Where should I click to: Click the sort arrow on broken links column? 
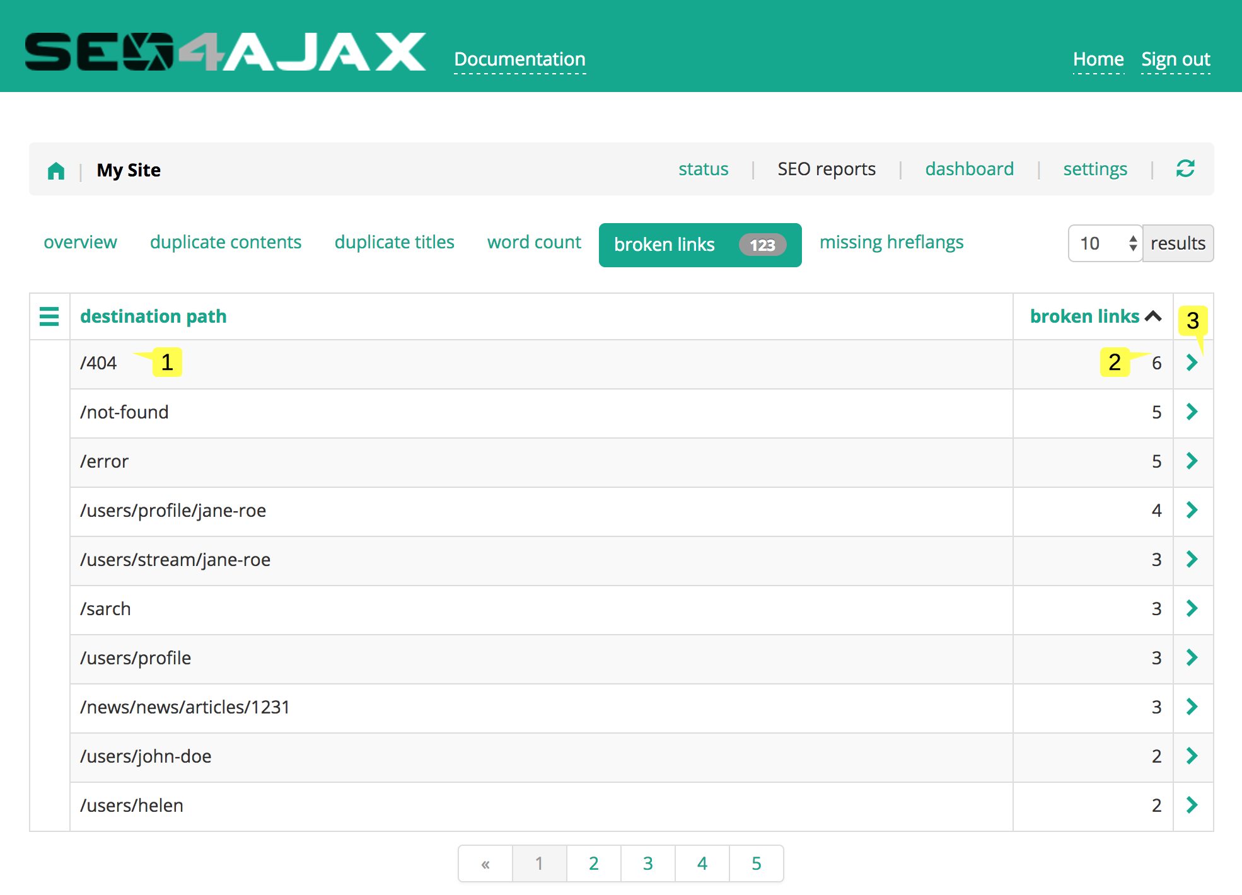[1154, 316]
